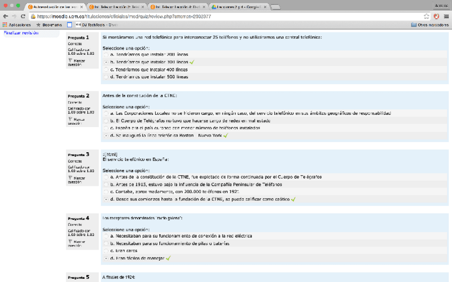The image size is (452, 282).
Task: Flag question 1 with Marcar cuestión
Action: [x=71, y=61]
